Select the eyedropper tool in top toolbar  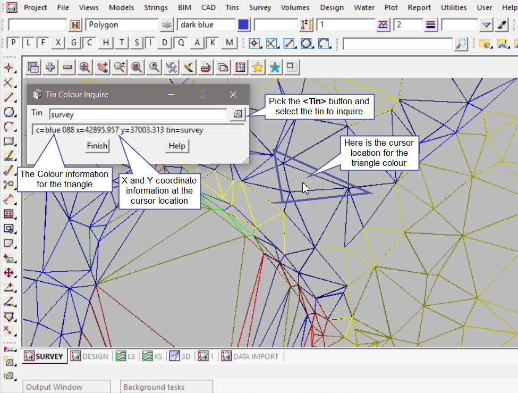pyautogui.click(x=502, y=25)
